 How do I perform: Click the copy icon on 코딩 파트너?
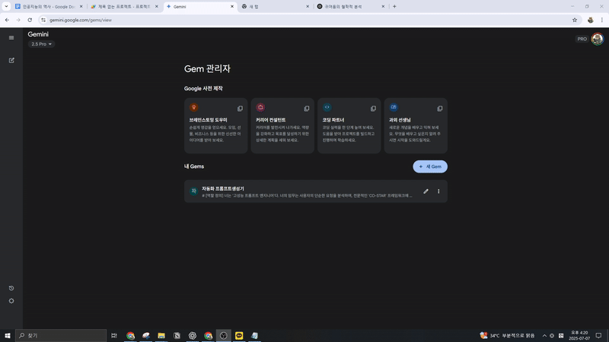[373, 109]
